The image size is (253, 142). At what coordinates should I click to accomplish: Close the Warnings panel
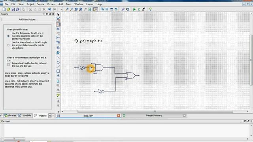(251, 121)
